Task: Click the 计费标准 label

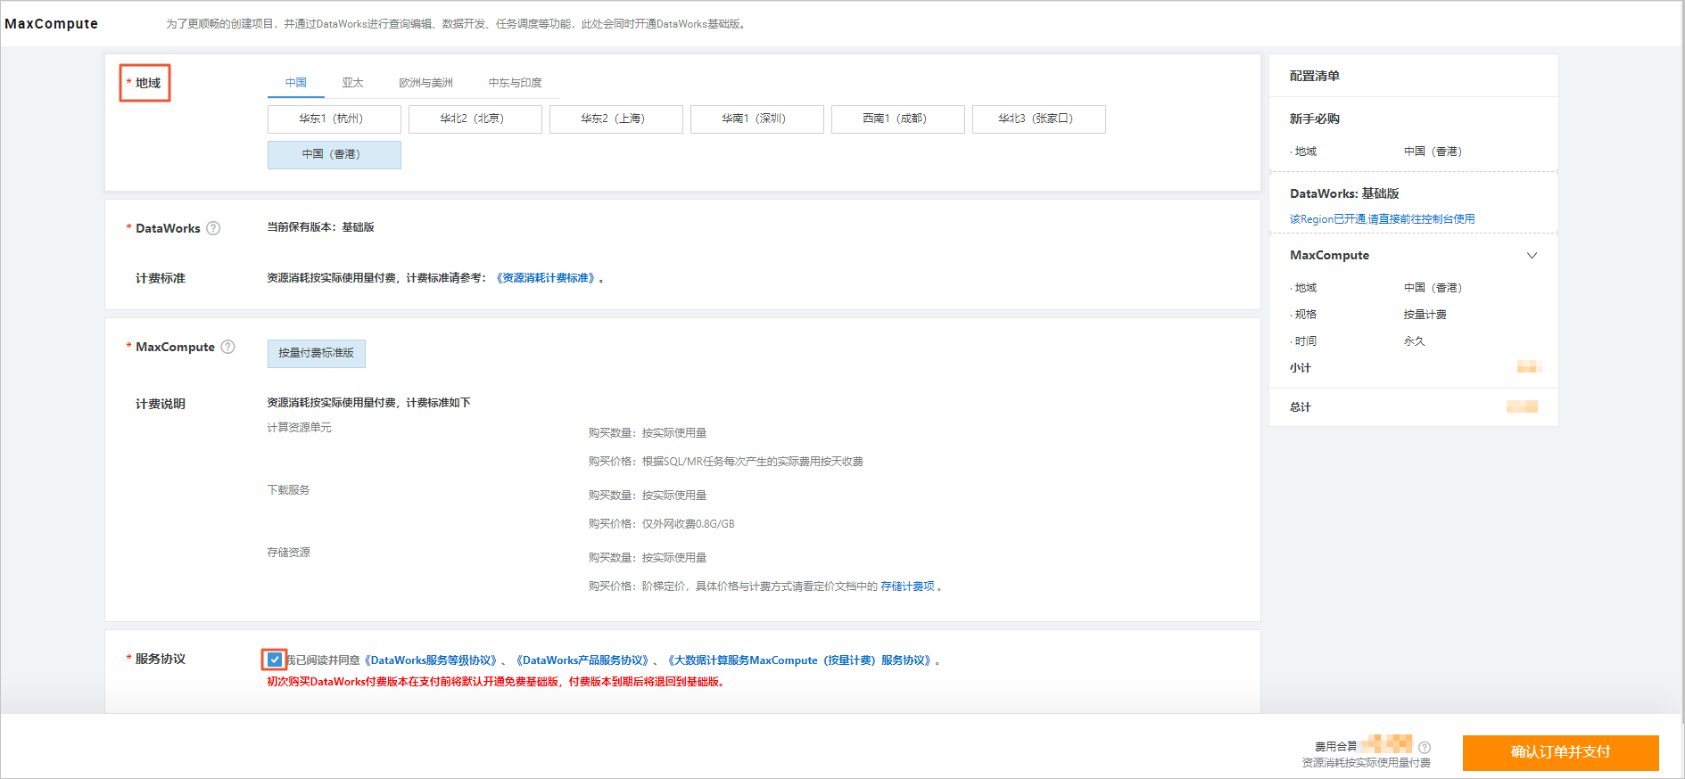Action: pos(161,279)
